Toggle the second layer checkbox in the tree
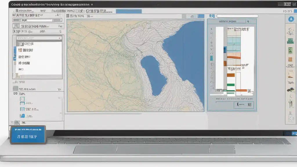The height and width of the screenshot is (167, 297). [x=22, y=104]
